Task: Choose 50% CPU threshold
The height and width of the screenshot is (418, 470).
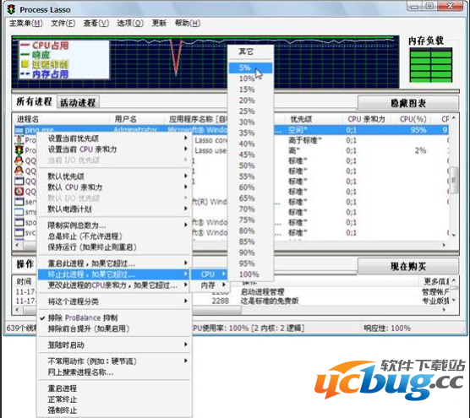Action: (x=250, y=166)
